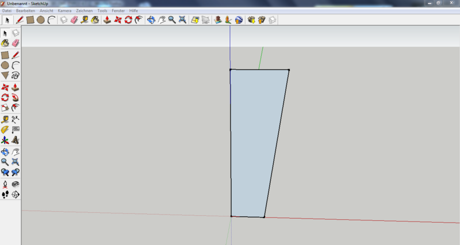Select the Push/Pull tool in top toolbar
The height and width of the screenshot is (245, 460).
point(107,20)
